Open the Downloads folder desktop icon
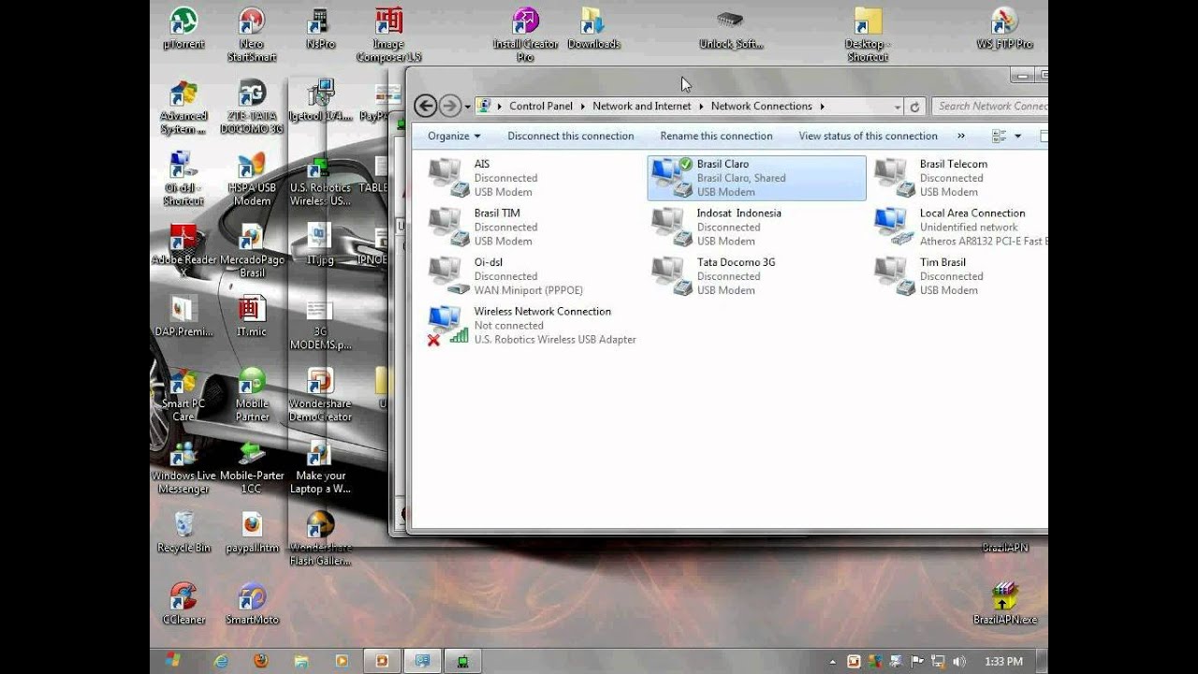 tap(593, 28)
